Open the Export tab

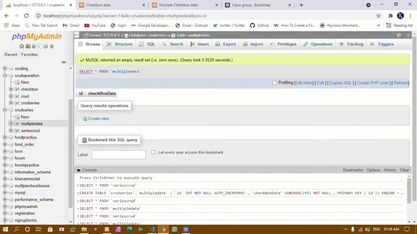[x=225, y=44]
